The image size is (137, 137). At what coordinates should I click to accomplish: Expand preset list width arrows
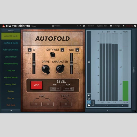tap(11, 111)
